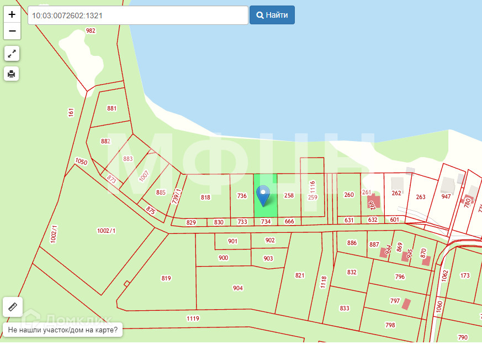Select parcel 882 on the map
Viewport: 482px width, 344px height.
click(105, 142)
